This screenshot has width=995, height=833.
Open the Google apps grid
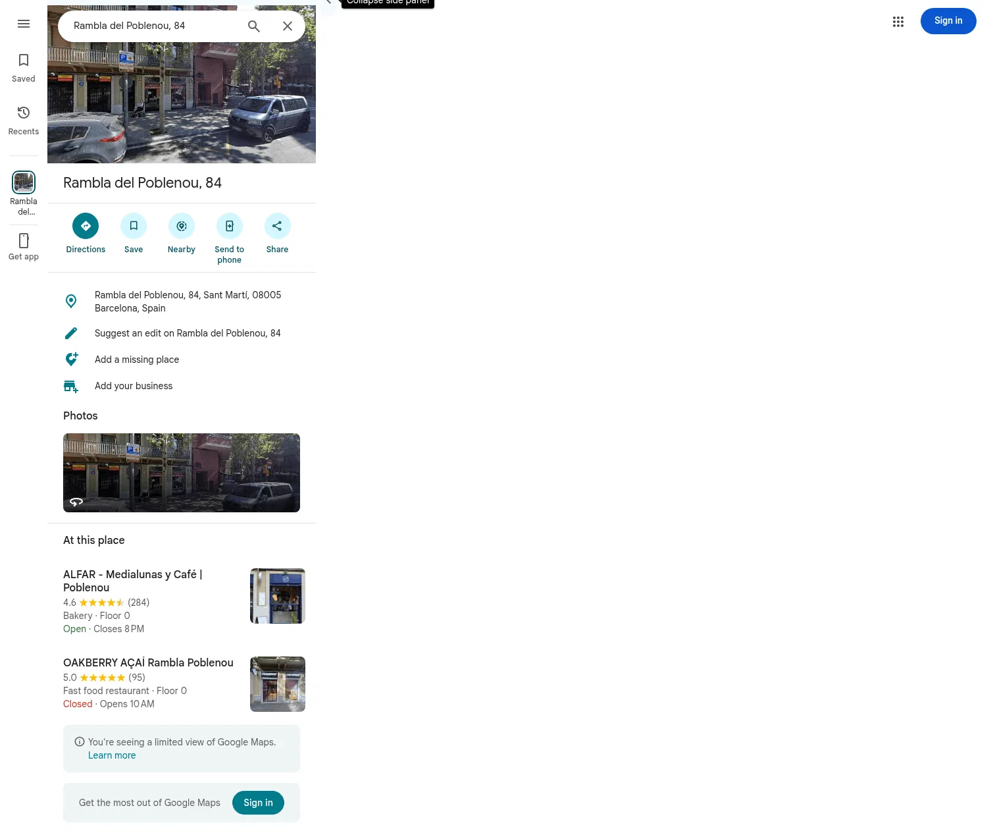tap(898, 22)
